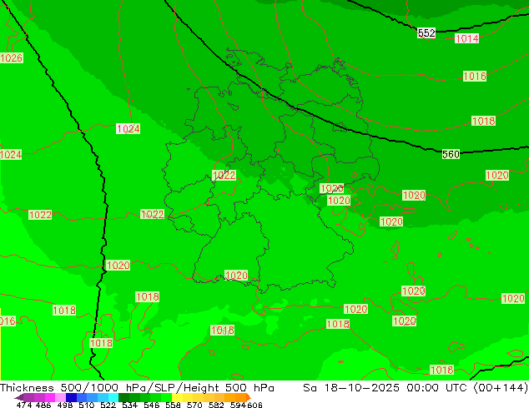Click the 1026 pressure label

tap(12, 58)
